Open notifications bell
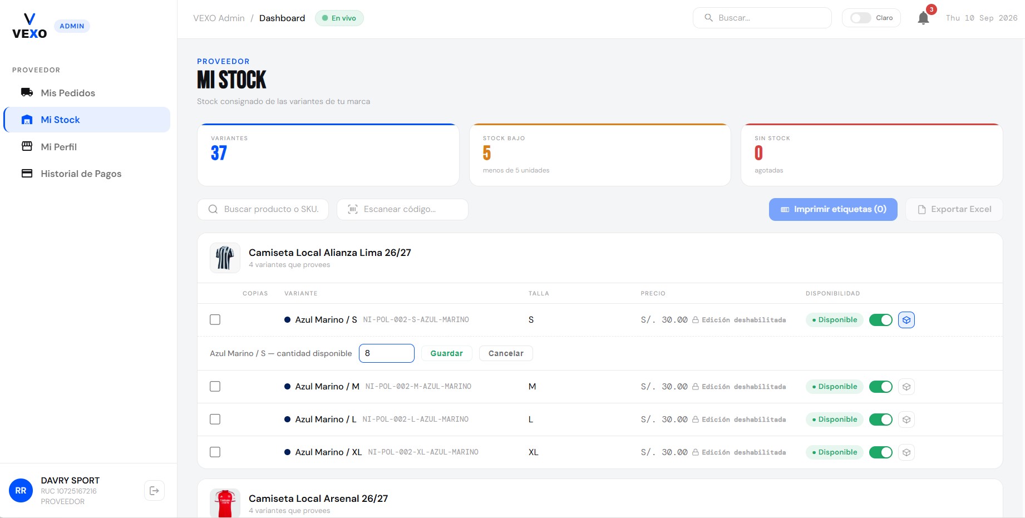 click(923, 18)
